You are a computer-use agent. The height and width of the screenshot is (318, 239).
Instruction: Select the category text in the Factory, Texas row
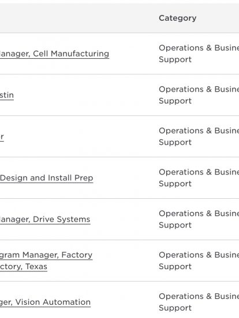pos(199,260)
